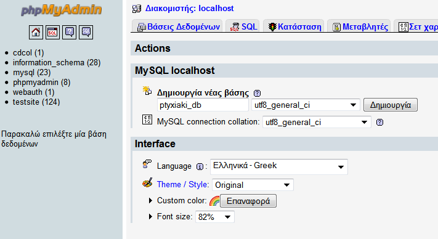Select the phpmyadmin (8) database
This screenshot has height=239, width=438.
pyautogui.click(x=41, y=83)
